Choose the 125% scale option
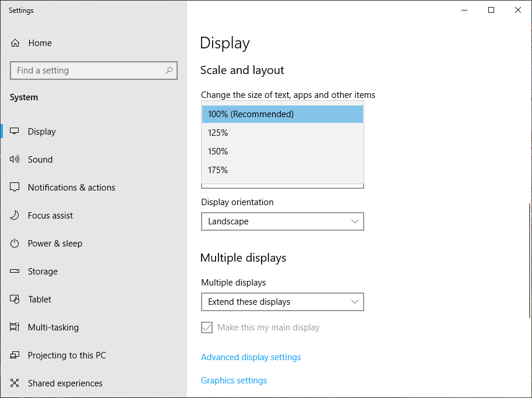This screenshot has height=398, width=532. coord(282,133)
